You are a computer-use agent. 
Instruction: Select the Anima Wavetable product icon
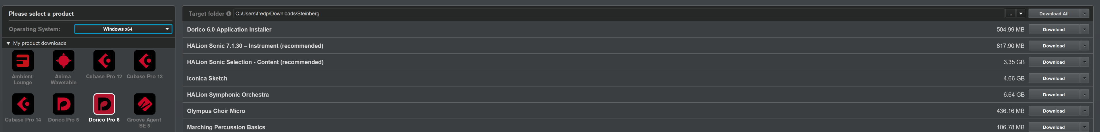(64, 61)
